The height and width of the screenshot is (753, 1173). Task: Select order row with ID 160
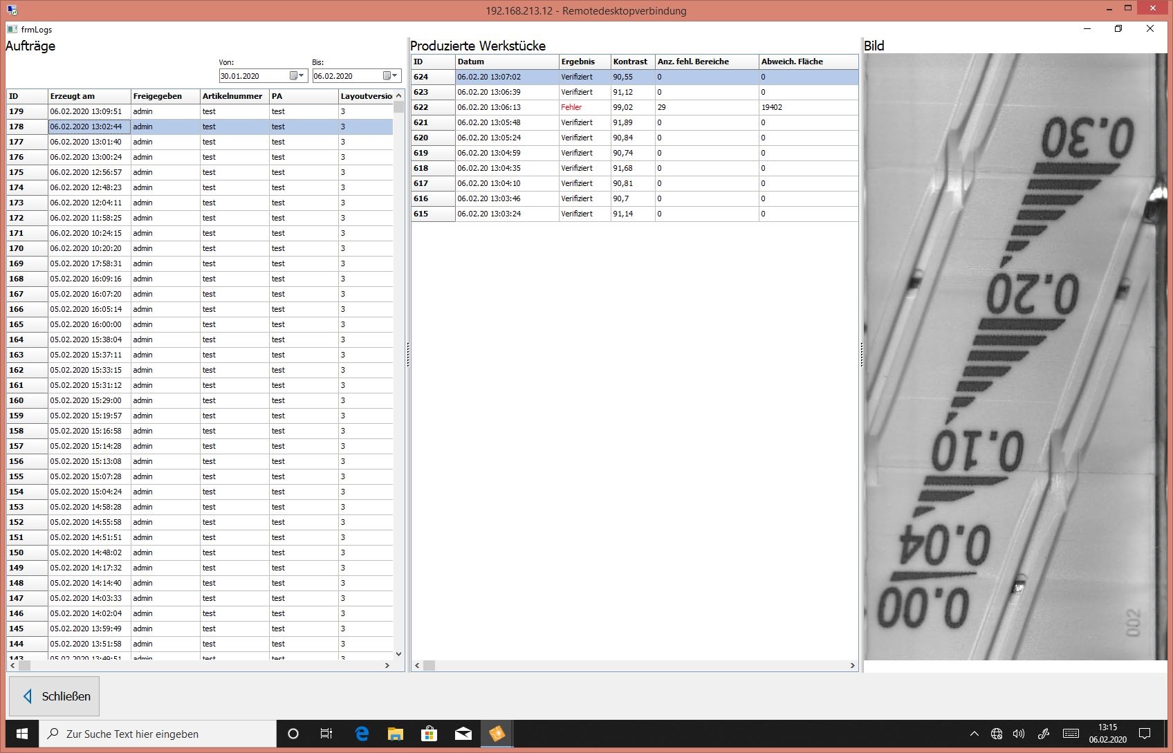coord(200,400)
